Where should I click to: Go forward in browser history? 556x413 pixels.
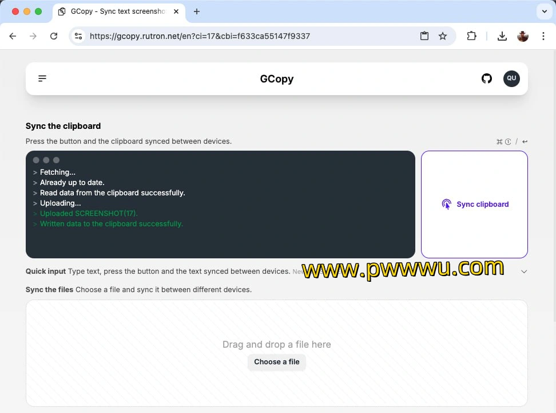tap(33, 36)
